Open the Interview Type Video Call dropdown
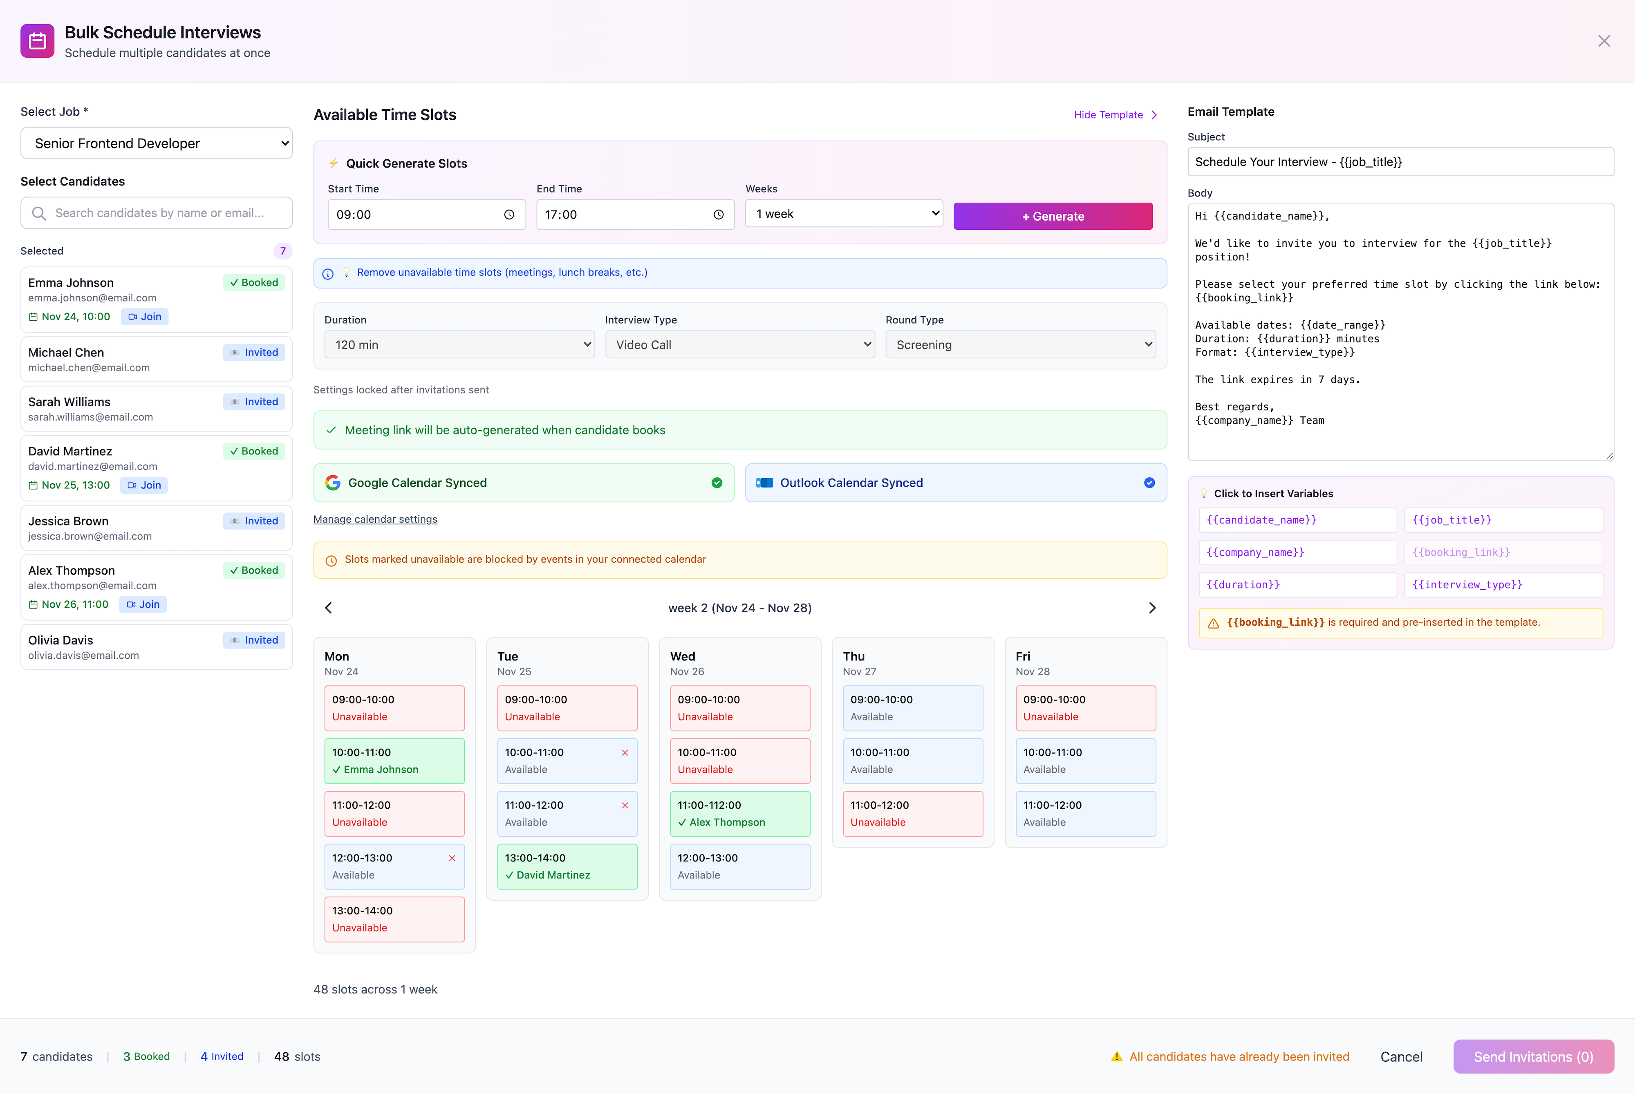Image resolution: width=1635 pixels, height=1094 pixels. (x=740, y=345)
